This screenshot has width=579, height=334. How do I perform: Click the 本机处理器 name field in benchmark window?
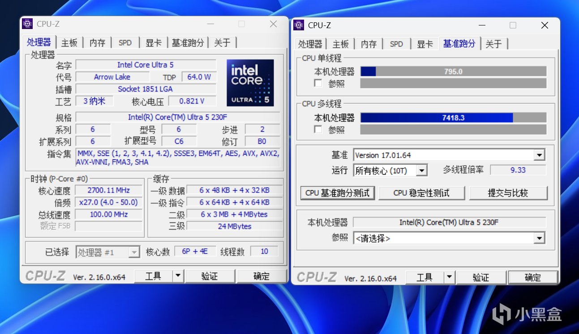tap(449, 222)
